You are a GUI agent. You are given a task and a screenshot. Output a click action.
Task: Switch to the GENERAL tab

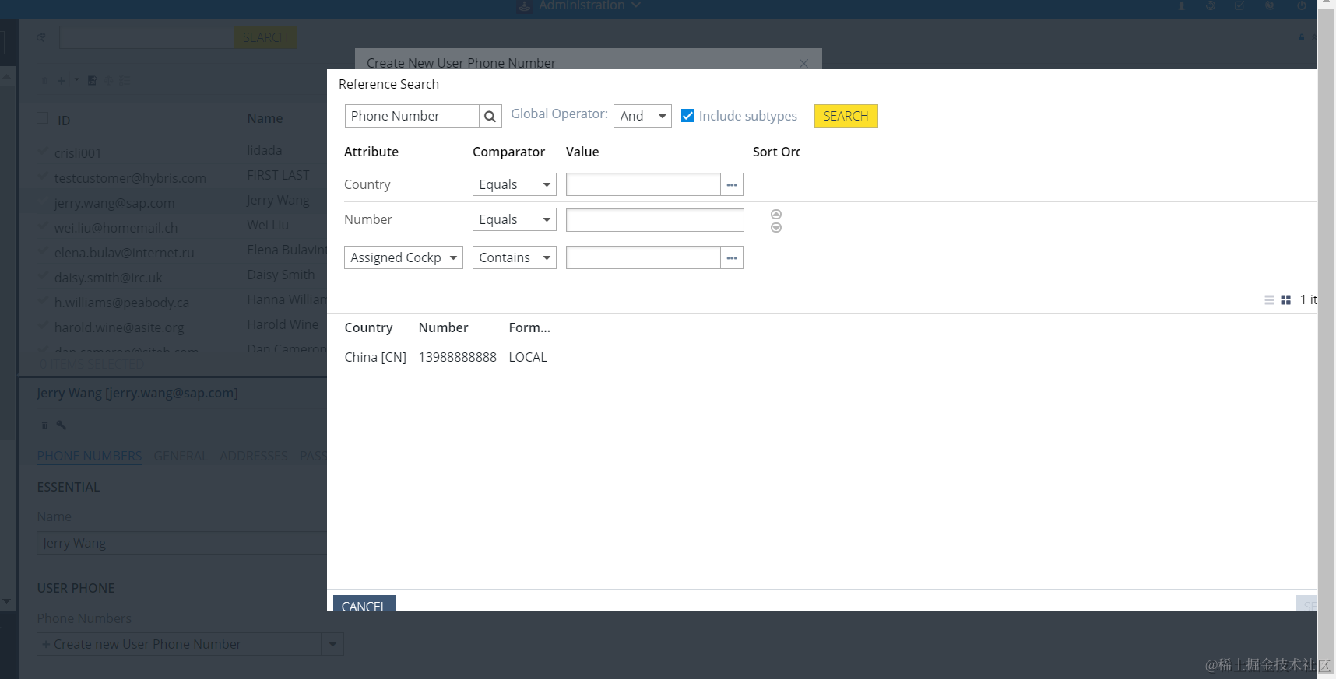181,456
